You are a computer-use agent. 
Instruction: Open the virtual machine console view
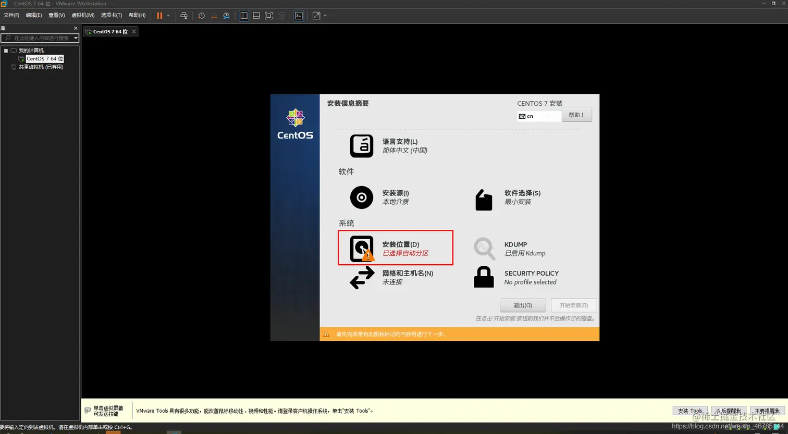coord(299,16)
